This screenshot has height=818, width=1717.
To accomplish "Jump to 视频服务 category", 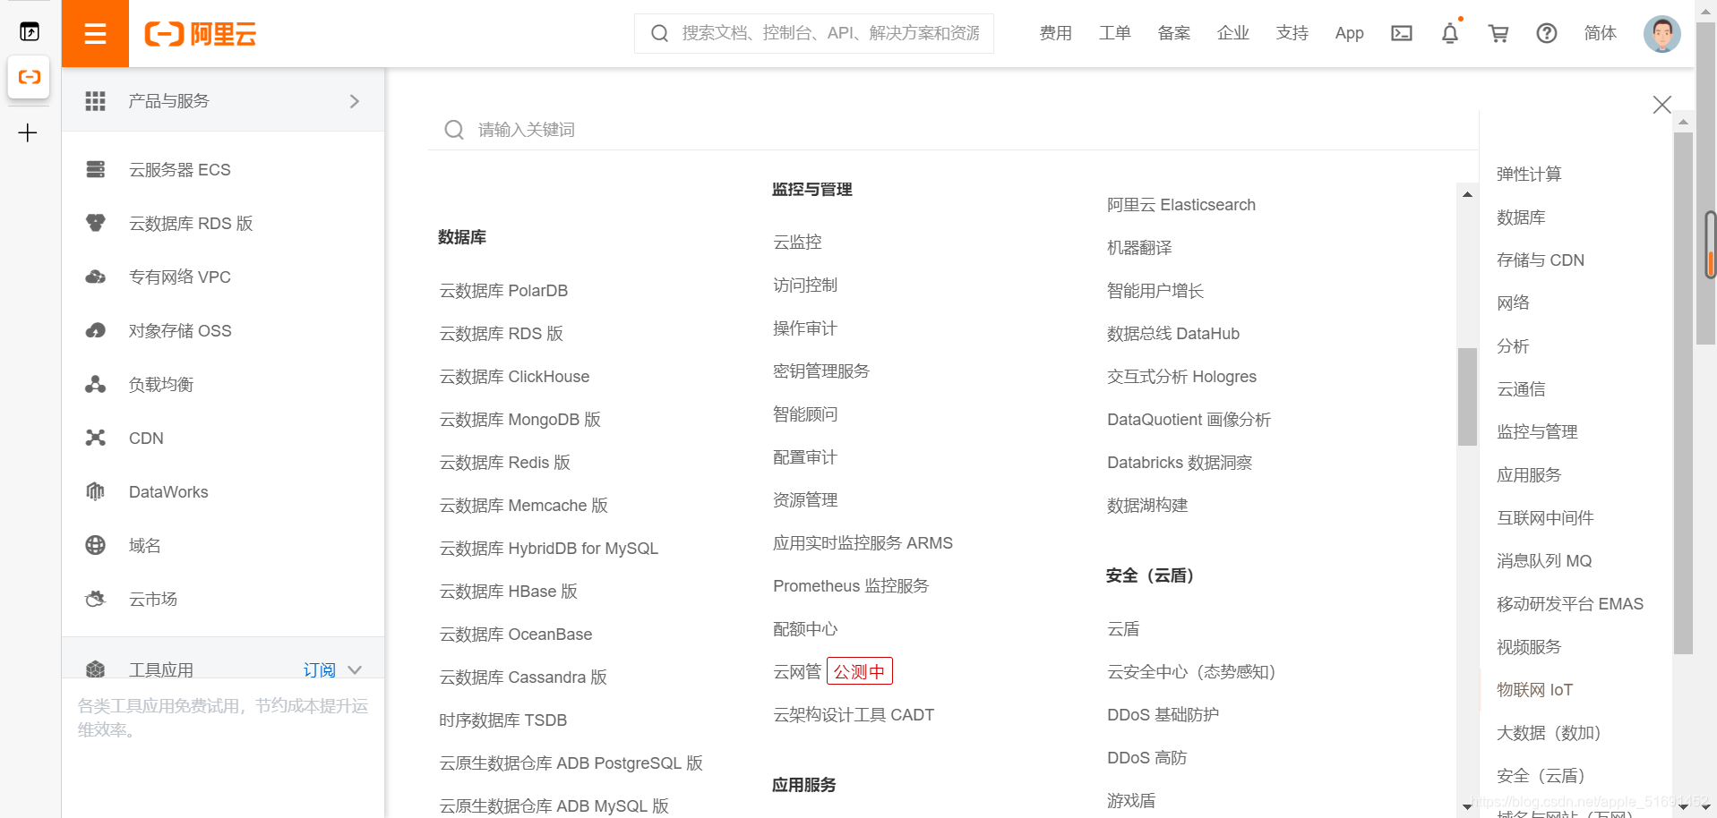I will [x=1529, y=647].
